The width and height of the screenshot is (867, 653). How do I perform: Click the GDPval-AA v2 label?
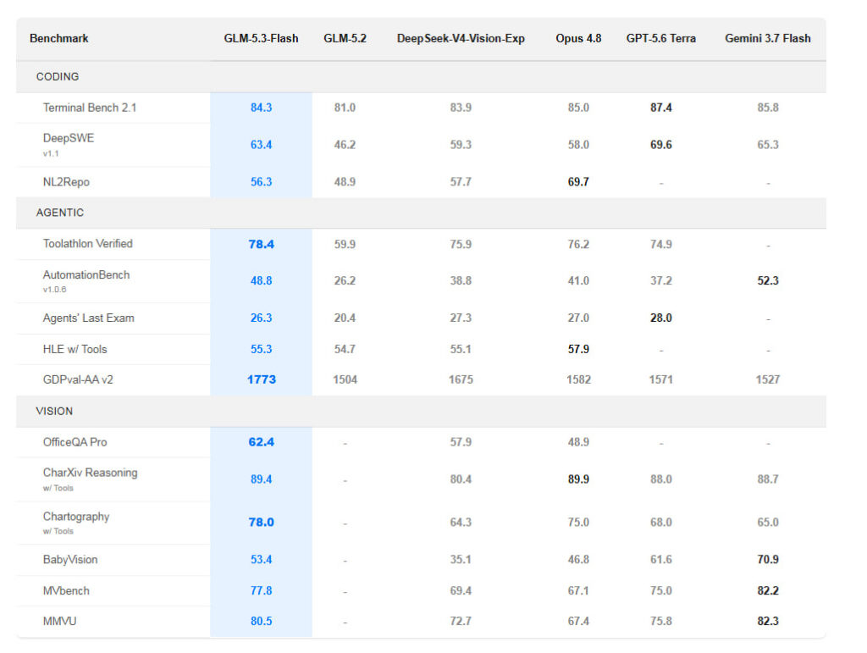(x=78, y=379)
